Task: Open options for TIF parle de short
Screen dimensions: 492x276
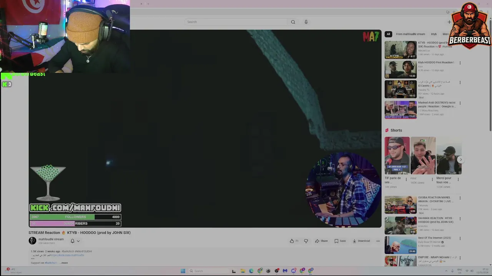Action: tap(406, 179)
